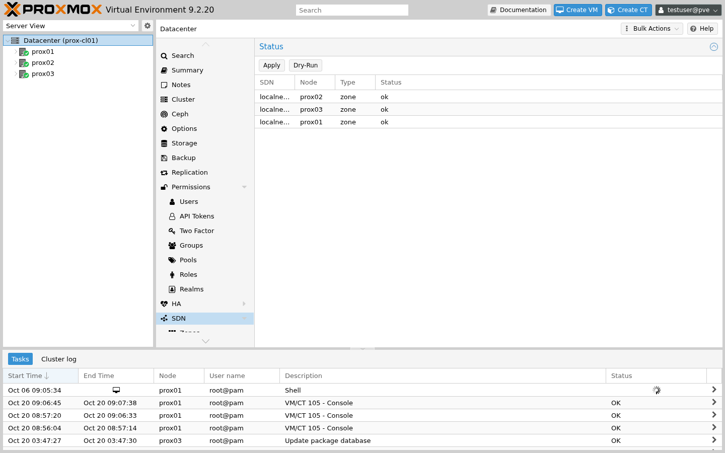
Task: Click the Storage database icon
Action: [164, 143]
